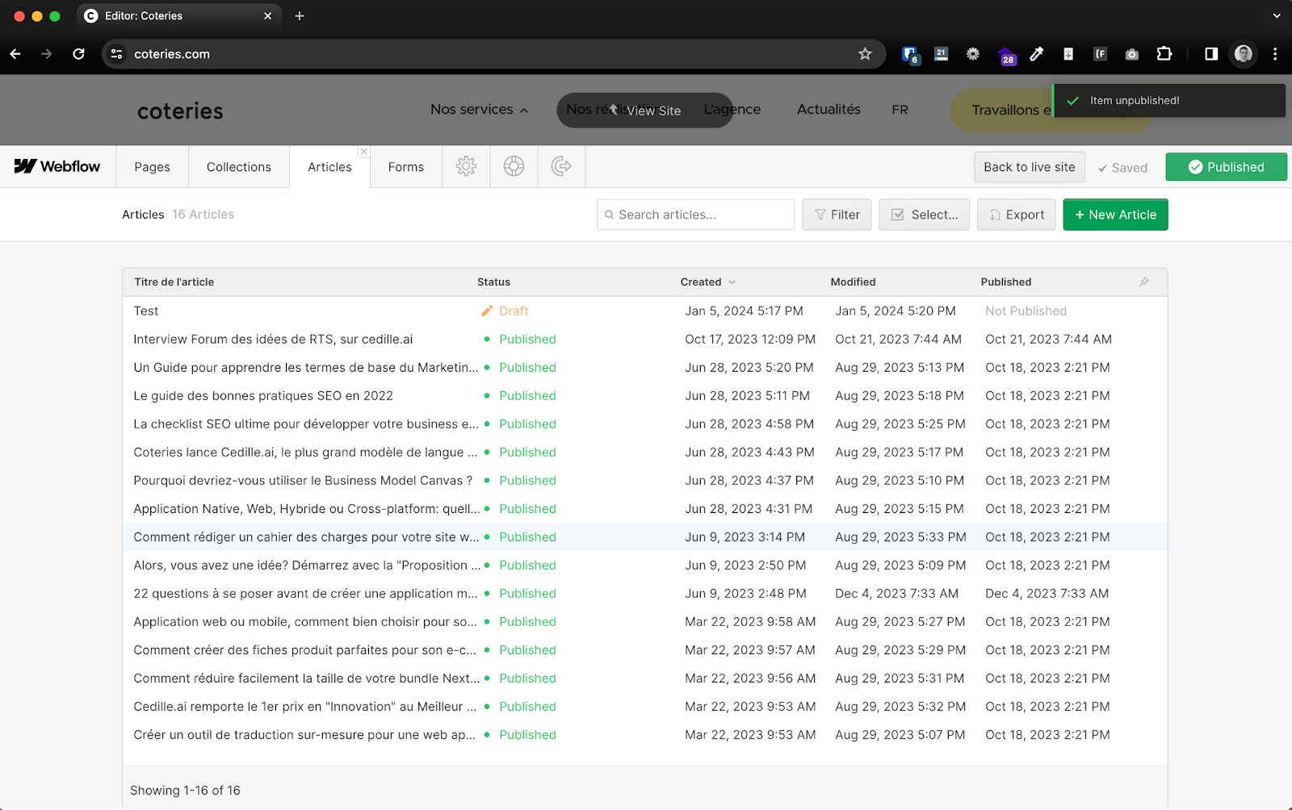The height and width of the screenshot is (810, 1292).
Task: Create a New Article
Action: (x=1115, y=215)
